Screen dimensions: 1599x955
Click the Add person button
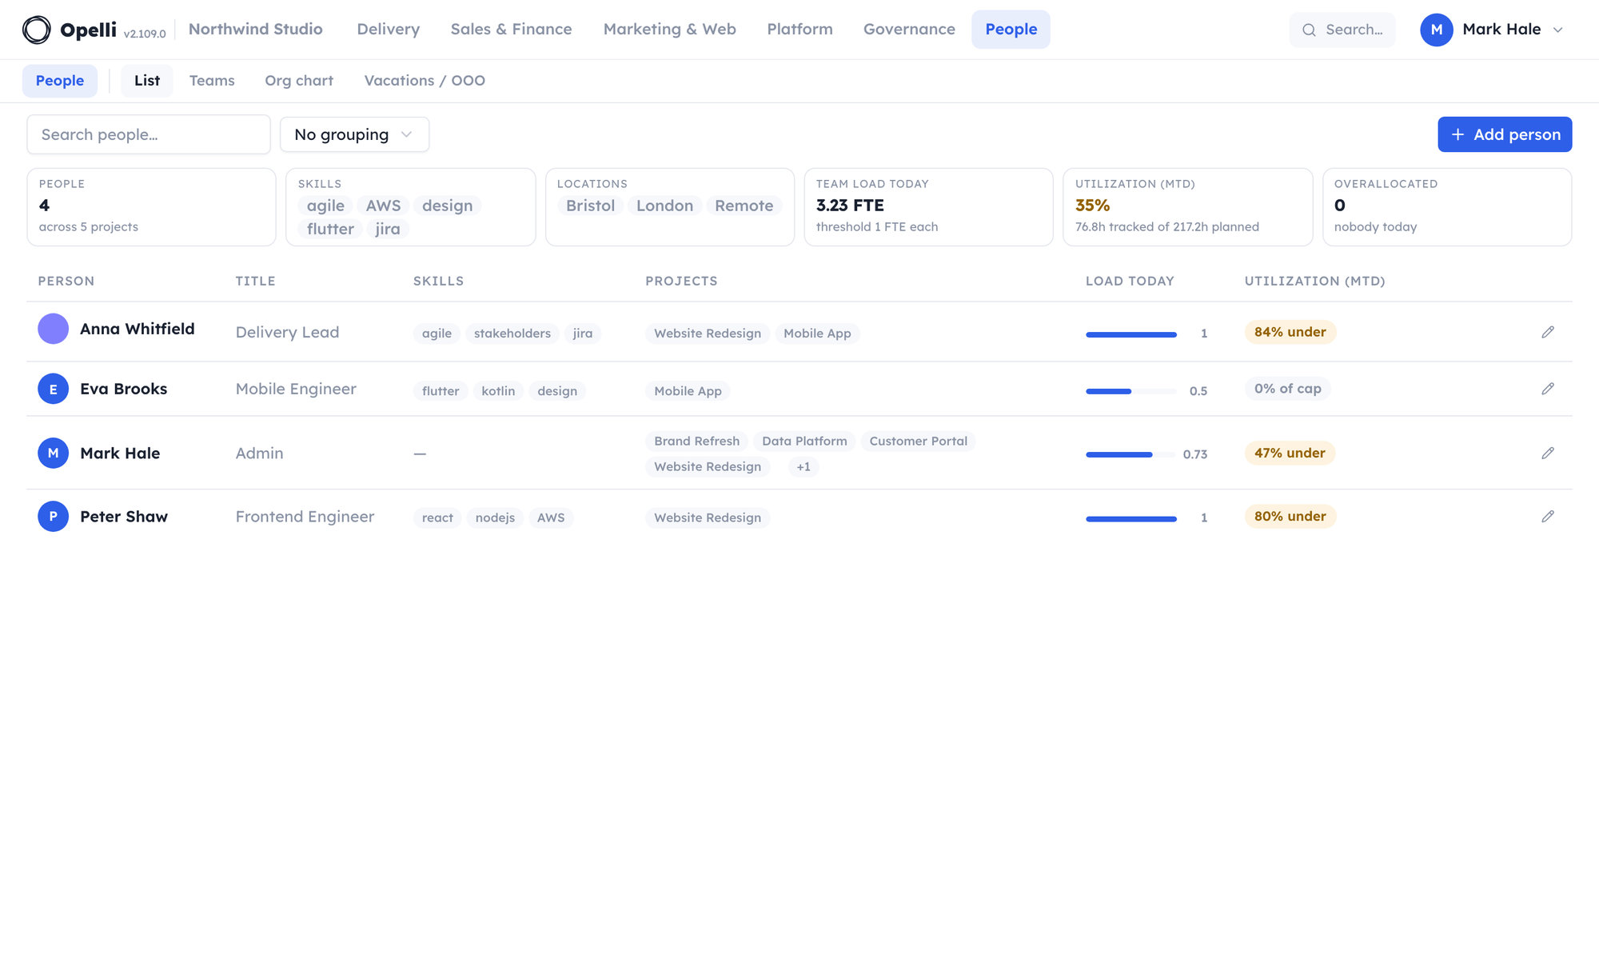(1505, 134)
